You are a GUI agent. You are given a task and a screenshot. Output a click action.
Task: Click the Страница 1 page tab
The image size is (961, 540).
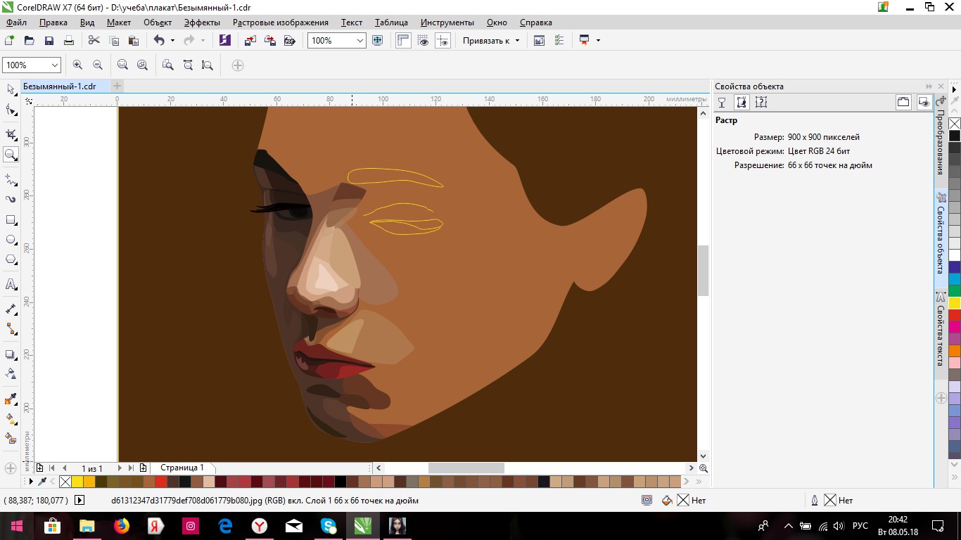point(182,468)
